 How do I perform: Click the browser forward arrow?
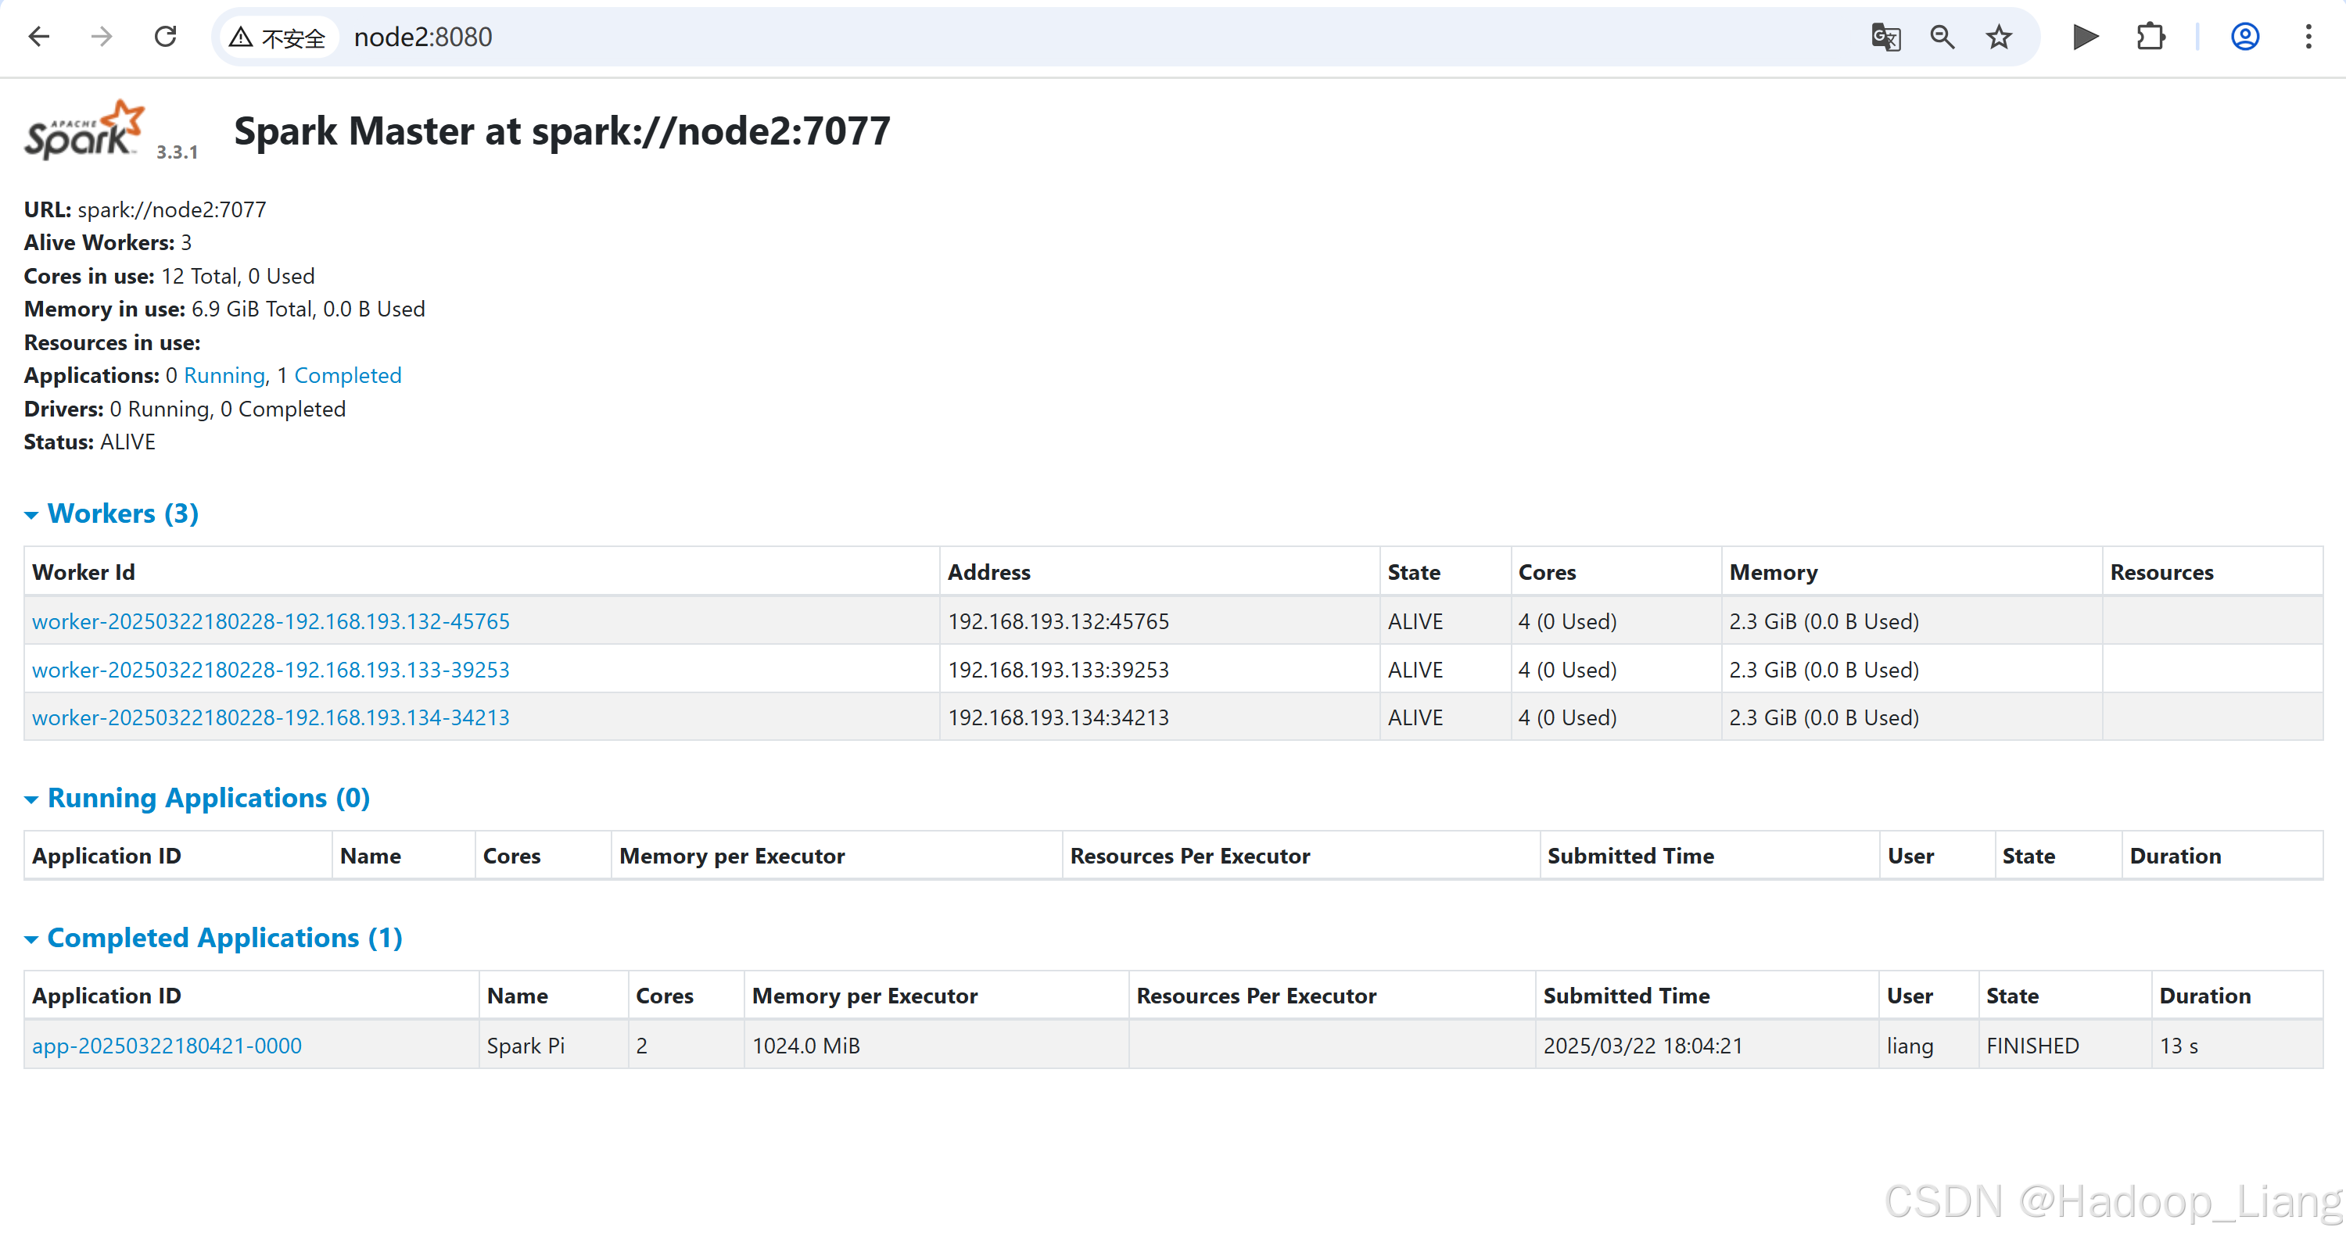click(102, 37)
